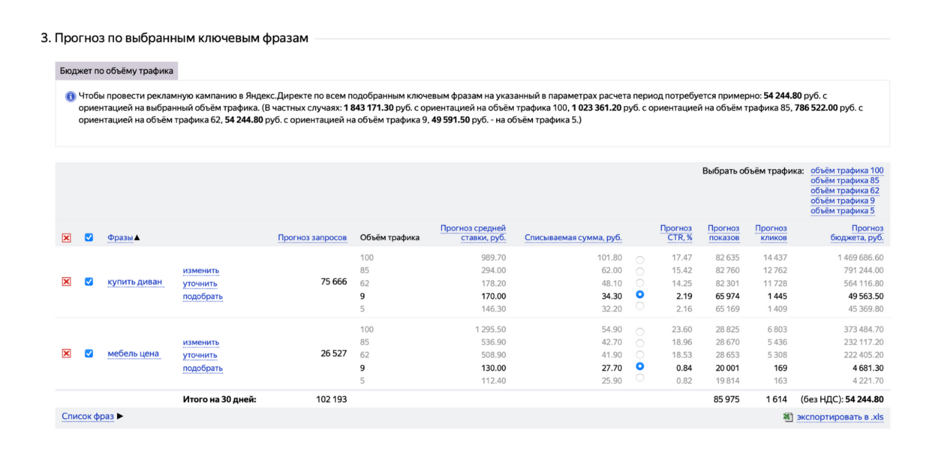Sort by 'Прогноз кликов' column
This screenshot has height=469, width=936.
[x=771, y=233]
